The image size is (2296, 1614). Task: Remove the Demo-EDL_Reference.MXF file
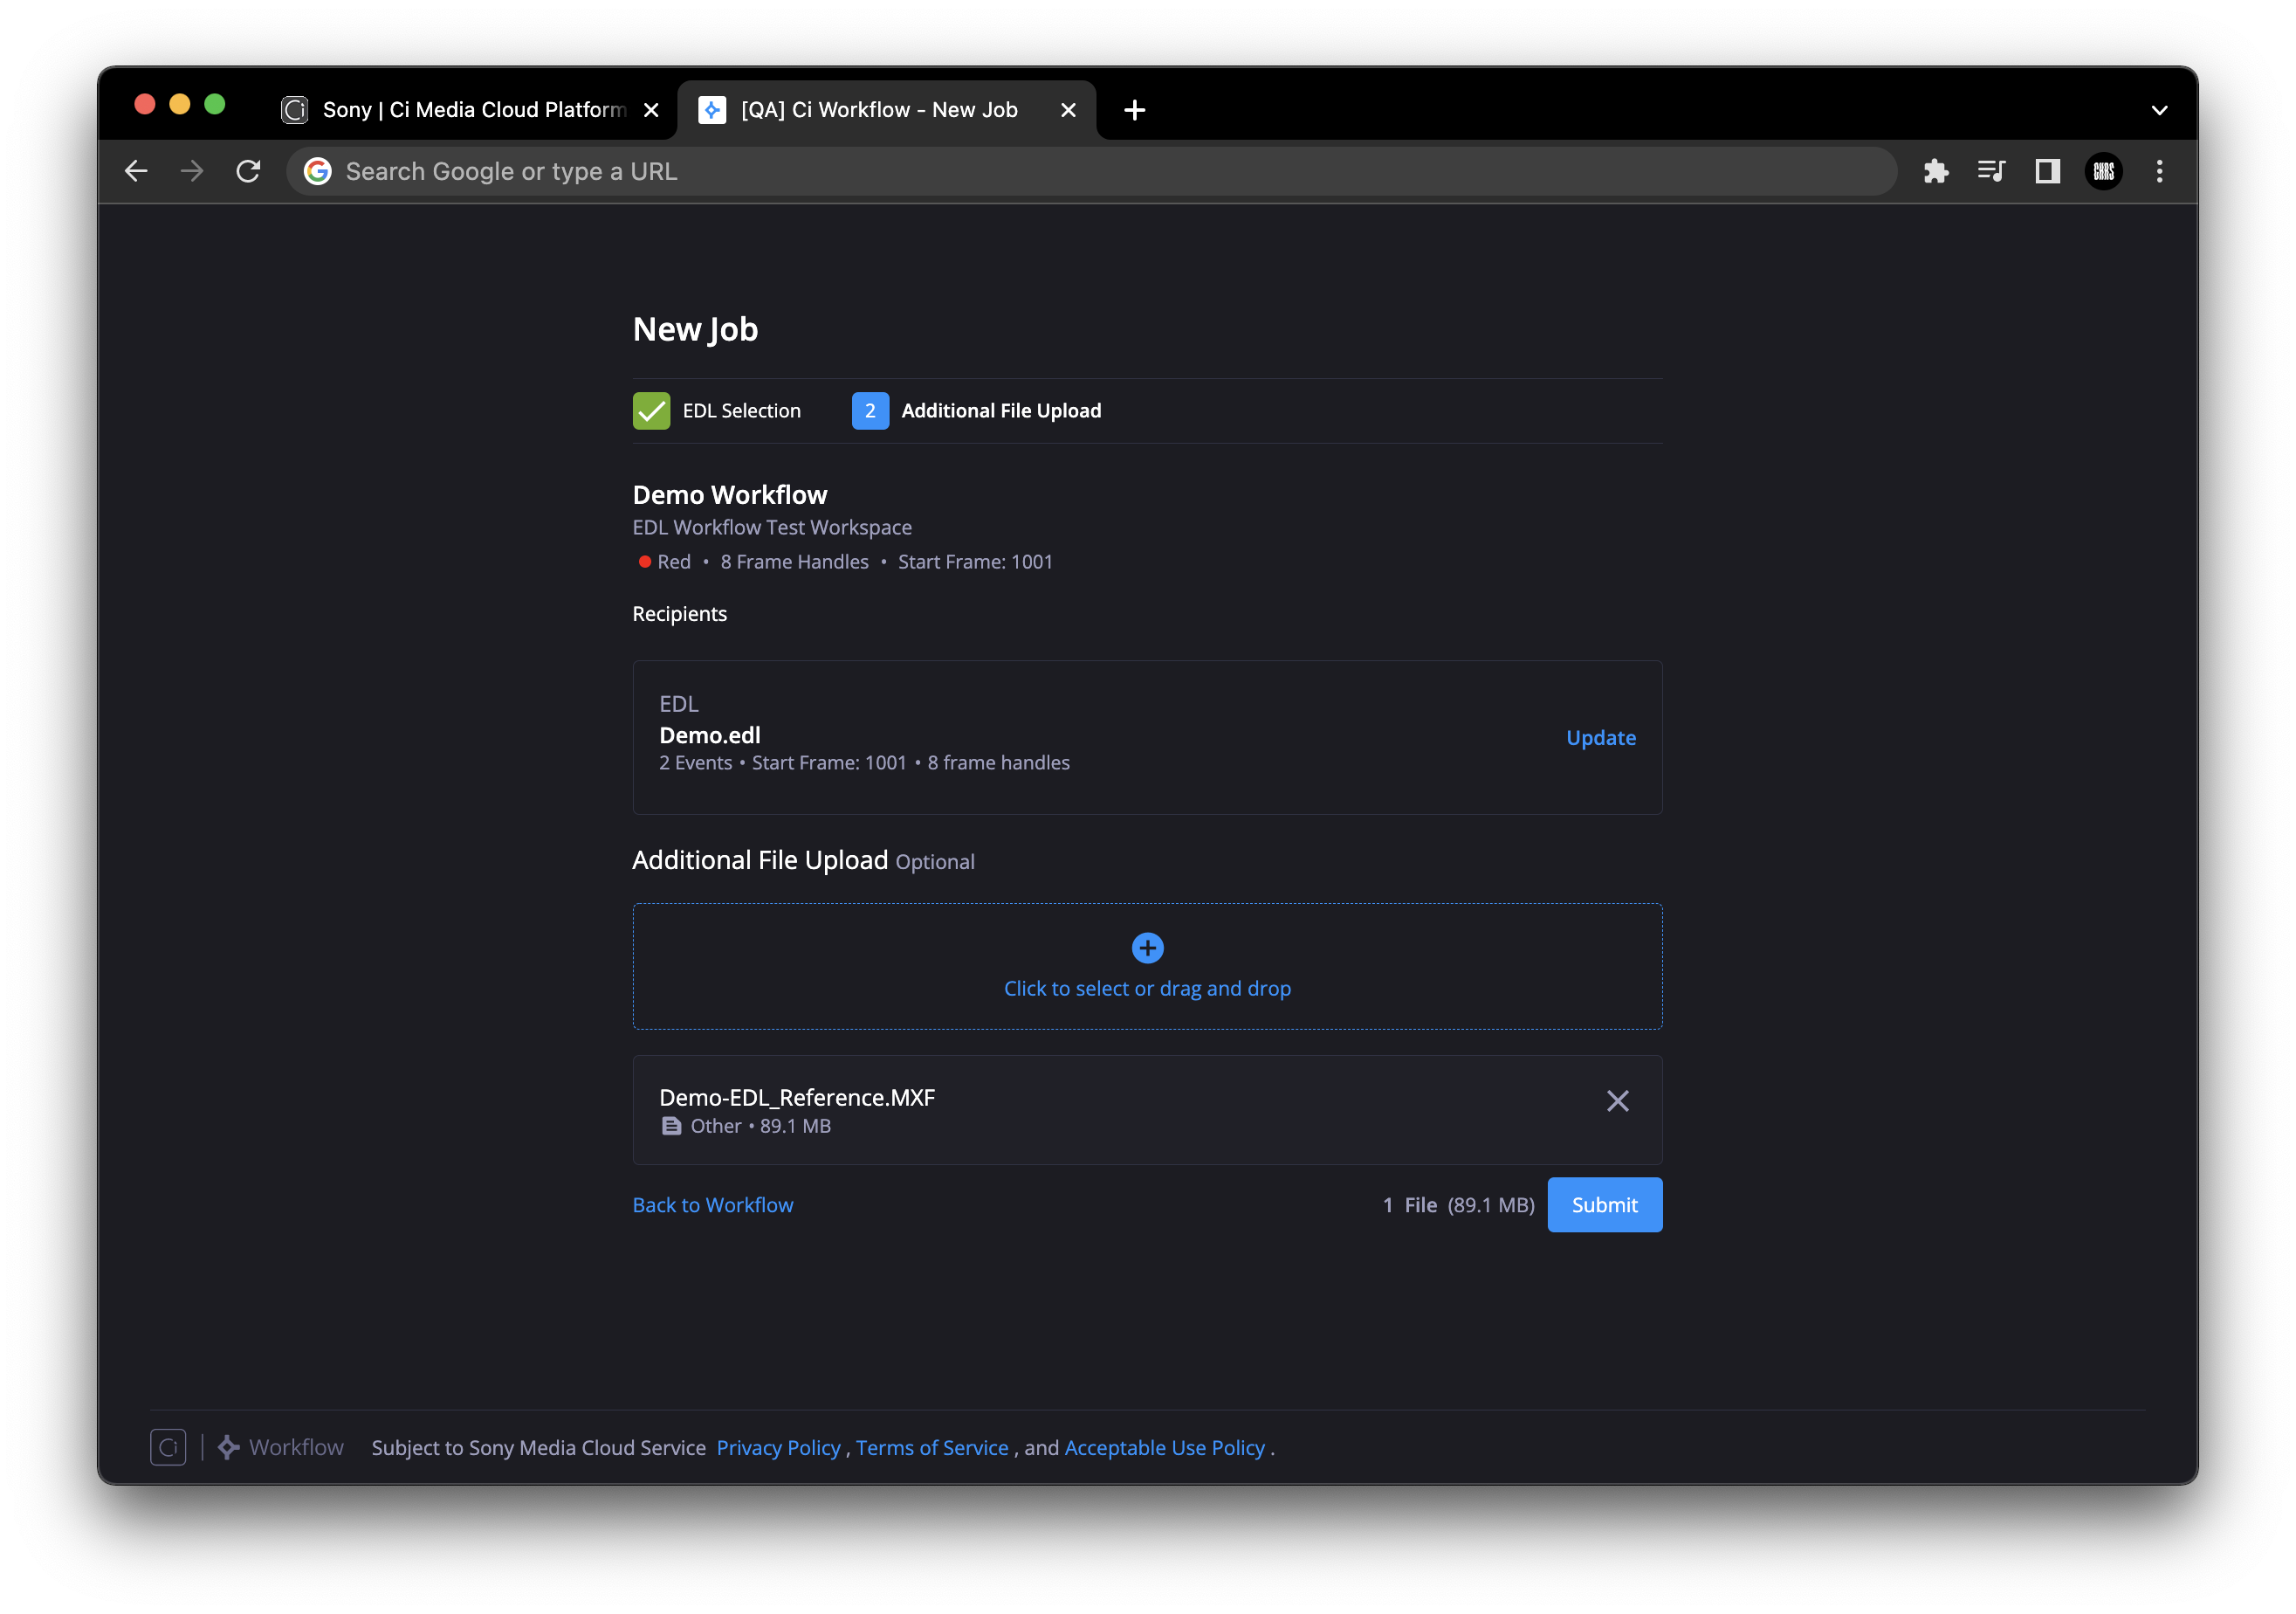pyautogui.click(x=1617, y=1100)
